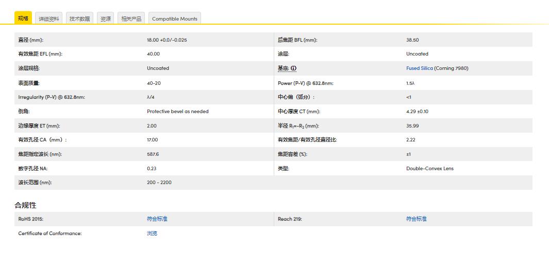Click the radius value 35.99
Screen dimensions: 549x253
(x=412, y=125)
